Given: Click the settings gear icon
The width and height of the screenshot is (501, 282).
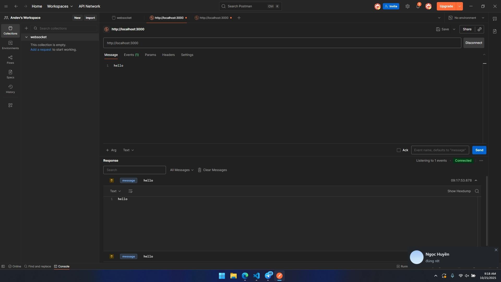Looking at the screenshot, I should pos(408,6).
